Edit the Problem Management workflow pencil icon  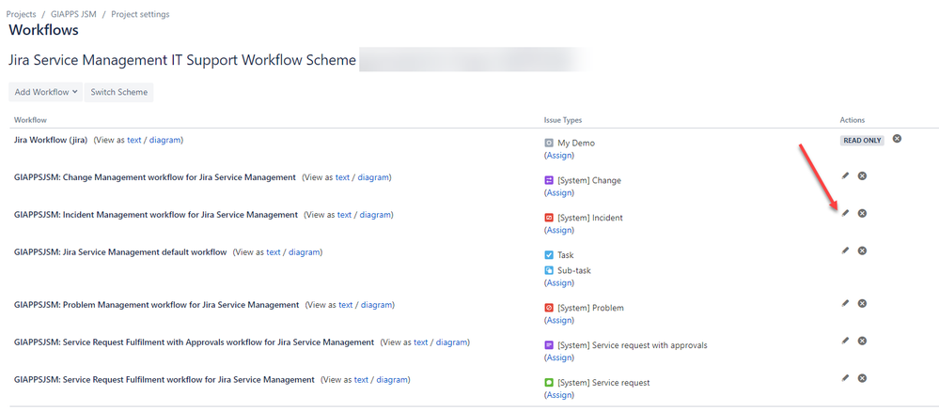point(845,304)
